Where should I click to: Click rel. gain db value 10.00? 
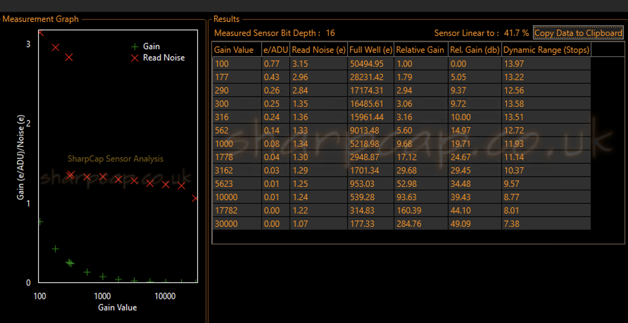(475, 117)
